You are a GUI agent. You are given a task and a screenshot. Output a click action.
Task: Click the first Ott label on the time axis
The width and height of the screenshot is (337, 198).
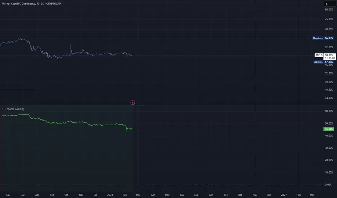click(x=66, y=195)
